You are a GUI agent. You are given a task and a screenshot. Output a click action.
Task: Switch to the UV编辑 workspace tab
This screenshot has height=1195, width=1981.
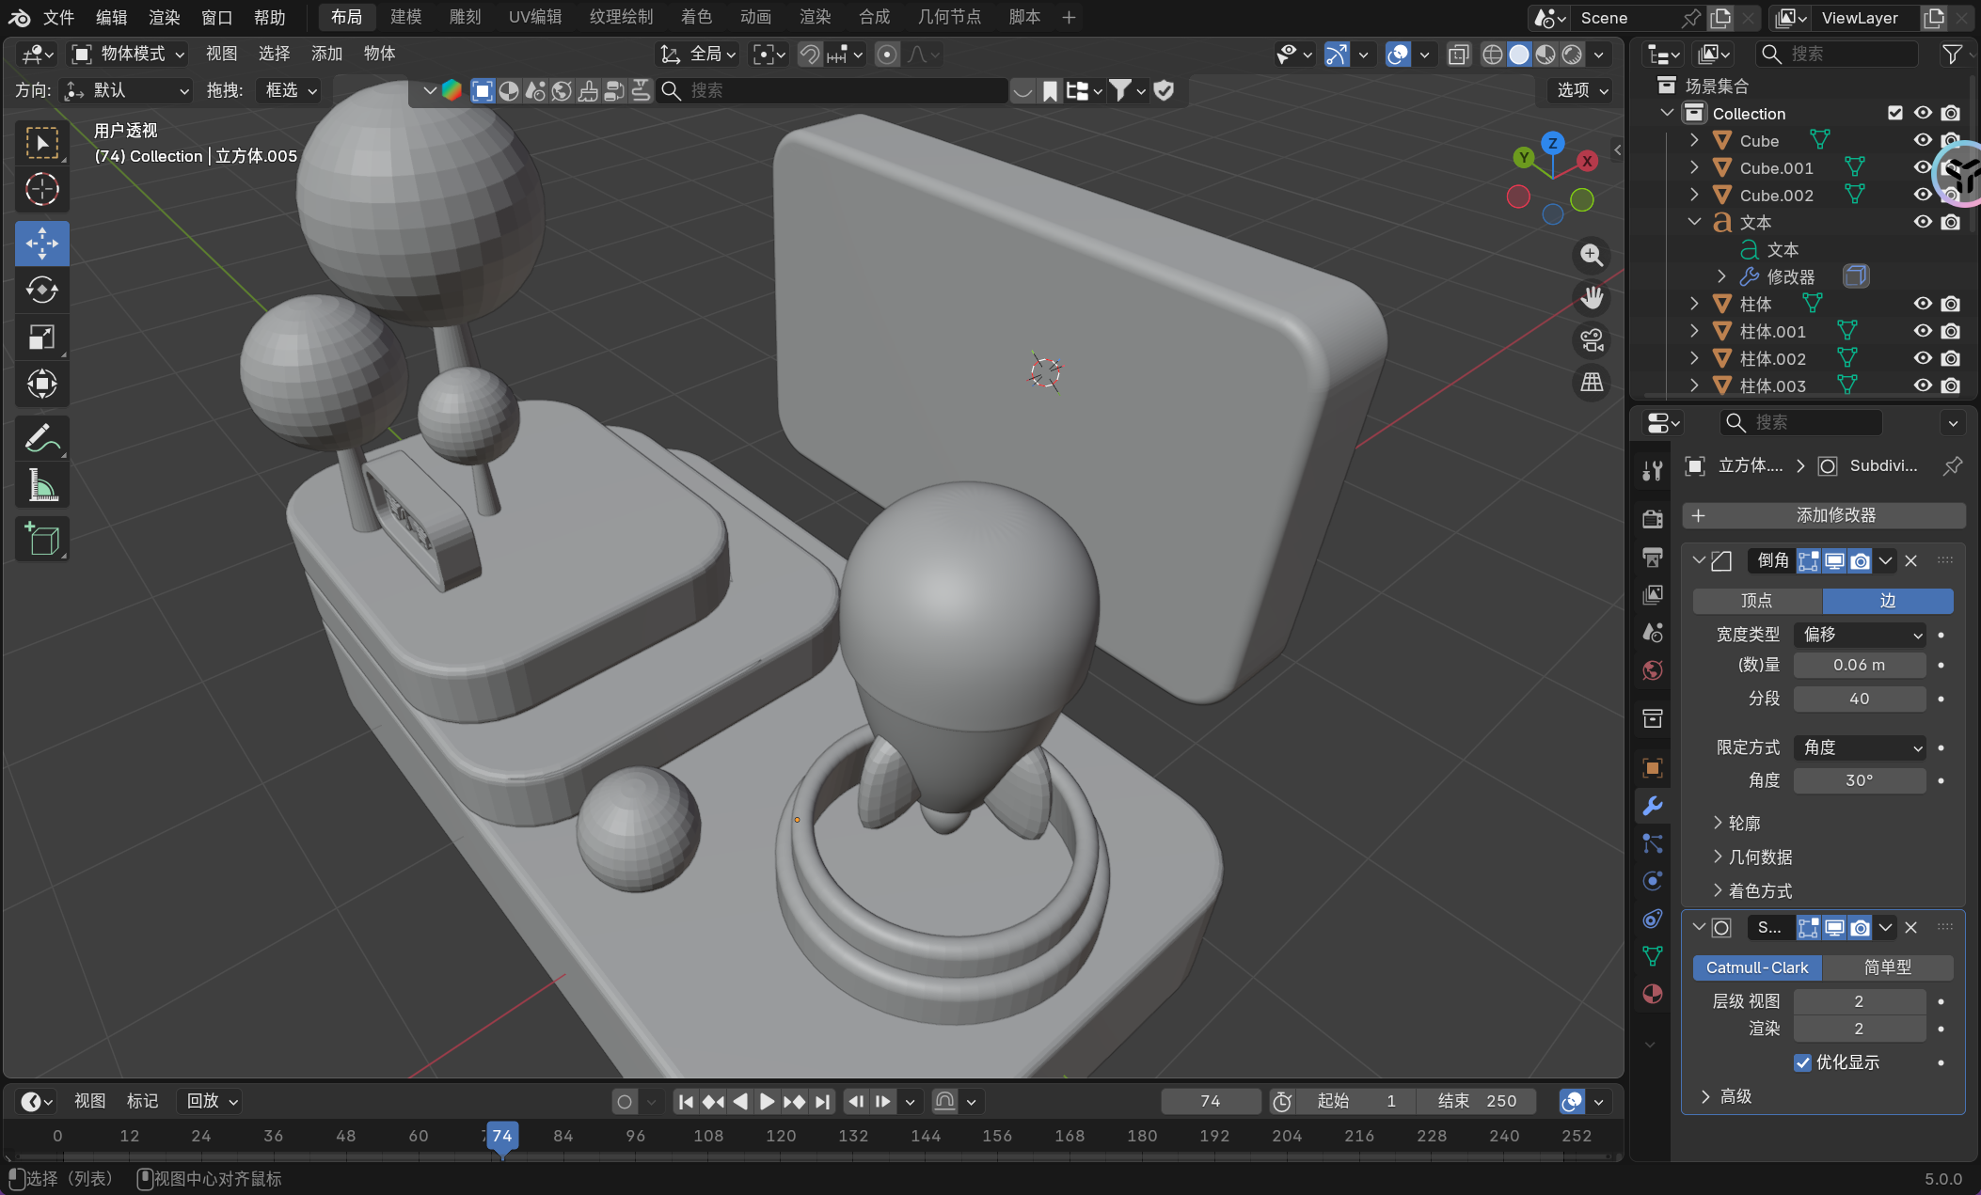[534, 17]
